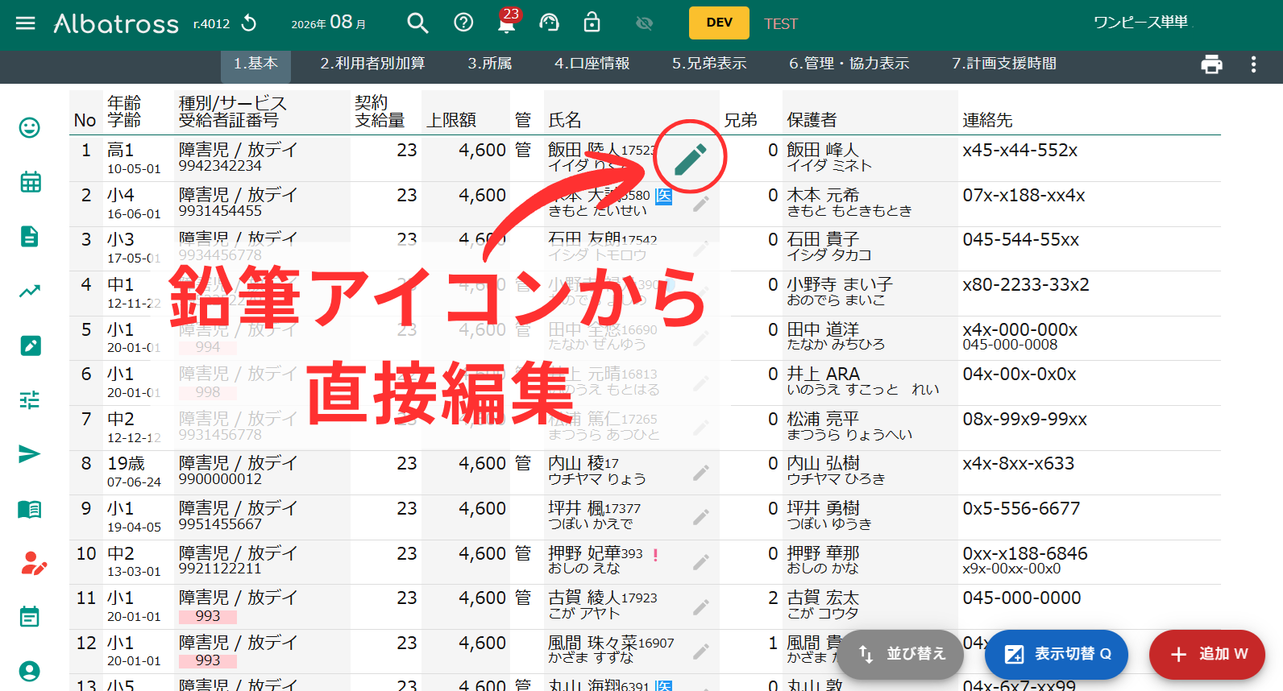Click guardian name 井上 ARA

(x=823, y=374)
